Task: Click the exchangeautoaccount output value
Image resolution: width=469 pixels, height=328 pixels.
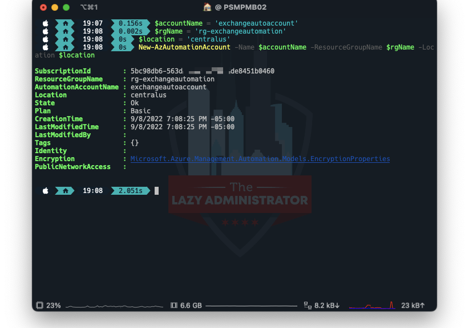Action: pos(168,87)
